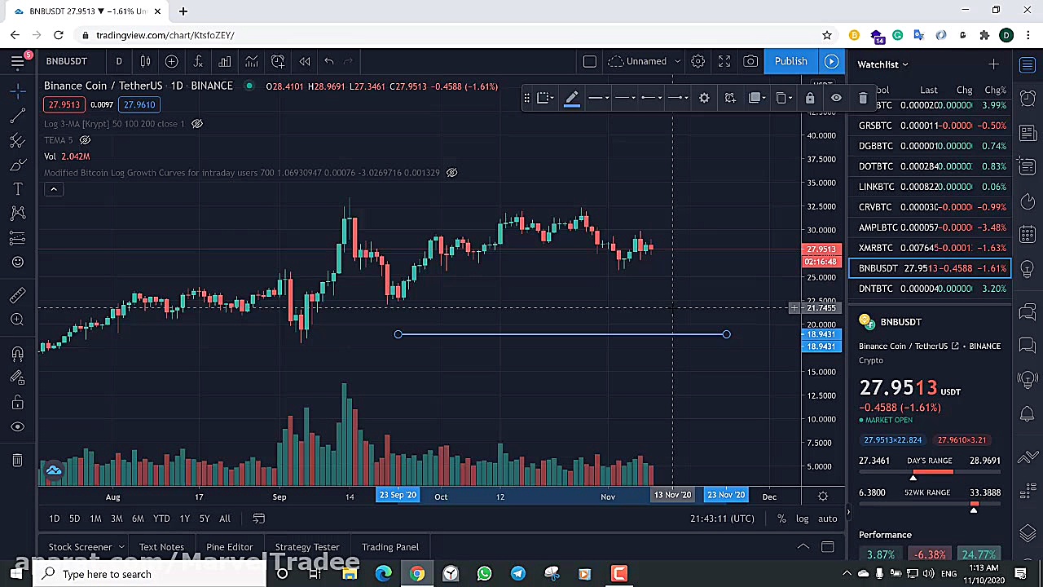This screenshot has width=1043, height=587.
Task: Open the select layout square icon
Action: 589,61
